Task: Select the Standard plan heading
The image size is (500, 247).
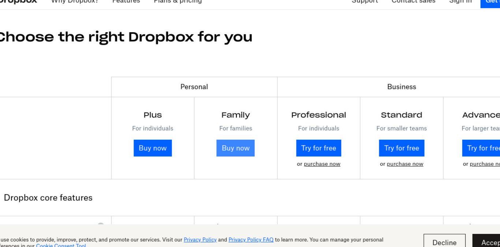Action: 402,115
